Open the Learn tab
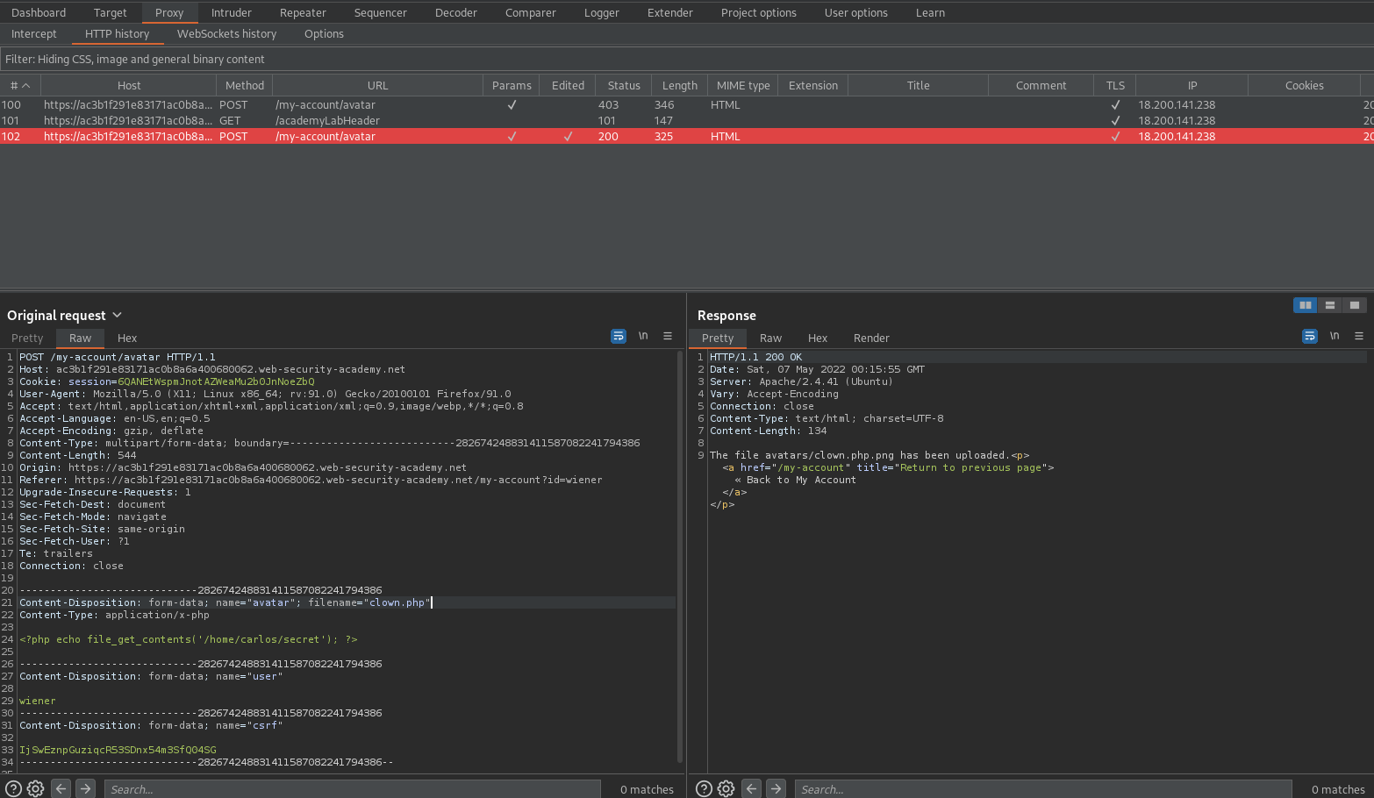The width and height of the screenshot is (1374, 798). tap(930, 12)
